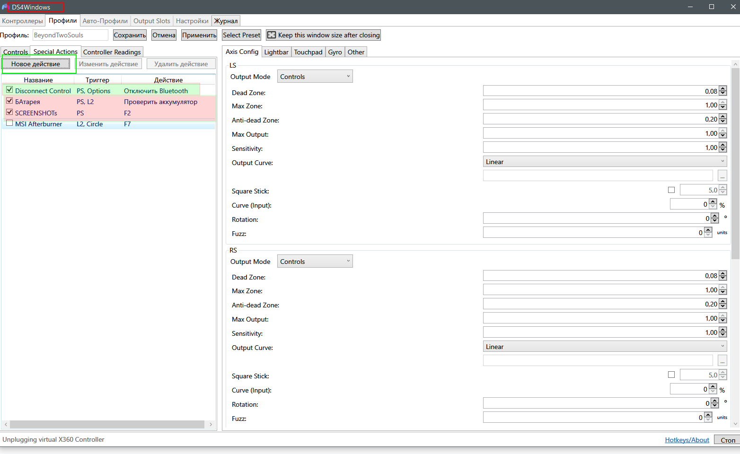
Task: Click the LS Max Zone input field
Action: (600, 105)
